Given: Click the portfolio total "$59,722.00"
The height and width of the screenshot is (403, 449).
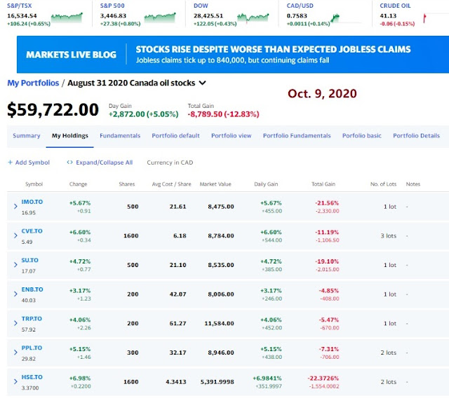Looking at the screenshot, I should pos(53,109).
